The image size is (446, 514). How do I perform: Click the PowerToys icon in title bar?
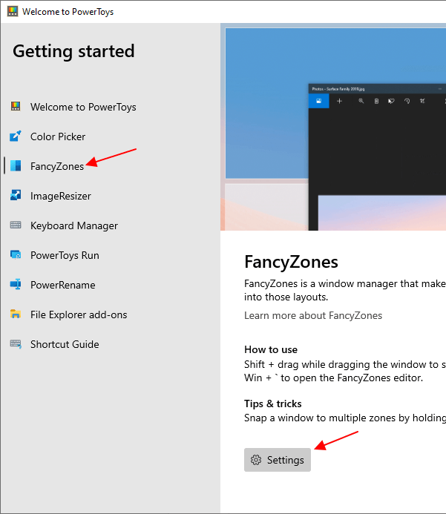(x=13, y=11)
